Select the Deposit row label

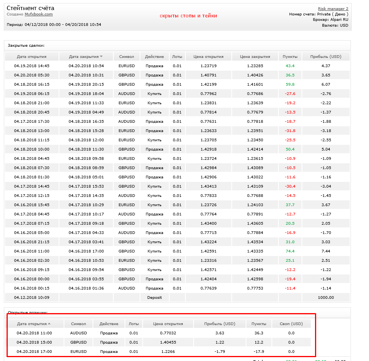point(154,298)
